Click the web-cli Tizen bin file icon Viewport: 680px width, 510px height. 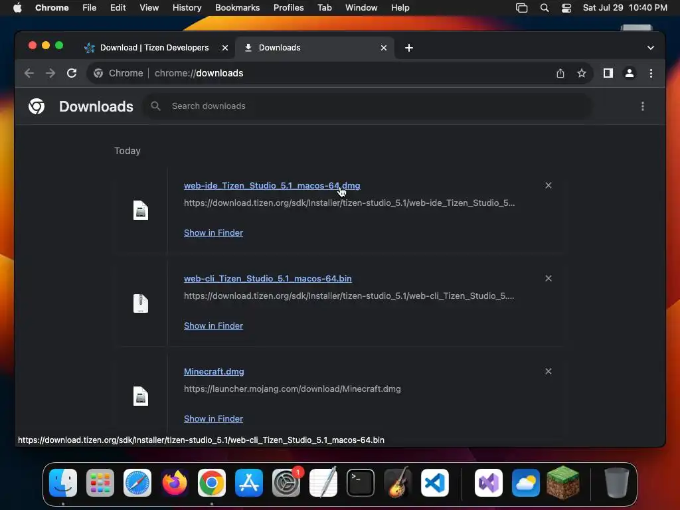(x=141, y=303)
